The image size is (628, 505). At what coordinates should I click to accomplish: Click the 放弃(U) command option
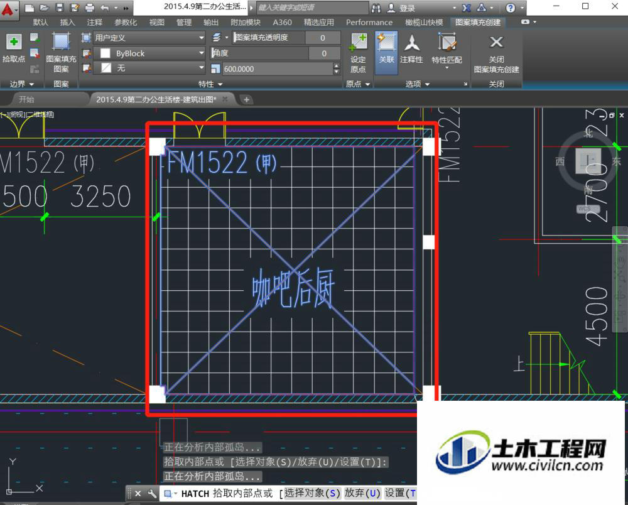[x=362, y=493]
